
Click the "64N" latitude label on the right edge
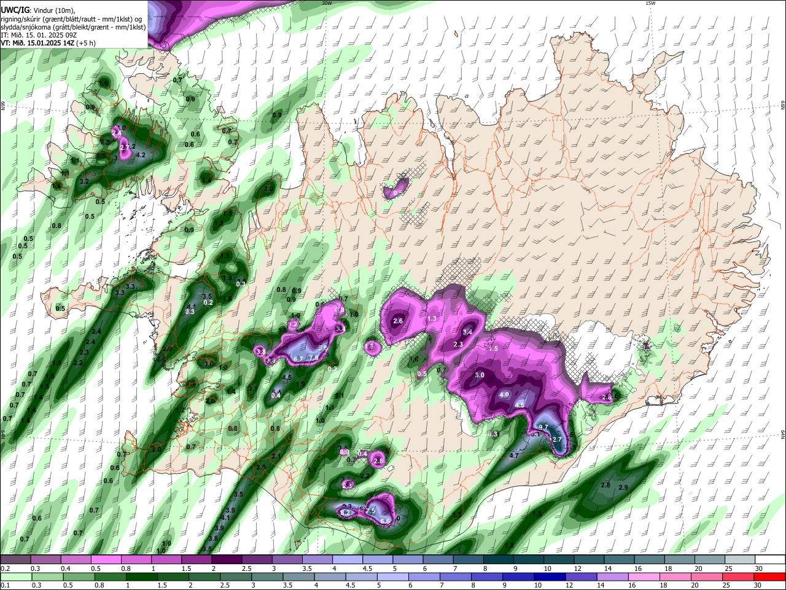[x=783, y=435]
